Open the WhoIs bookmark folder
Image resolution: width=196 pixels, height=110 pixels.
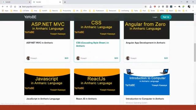click(14, 11)
